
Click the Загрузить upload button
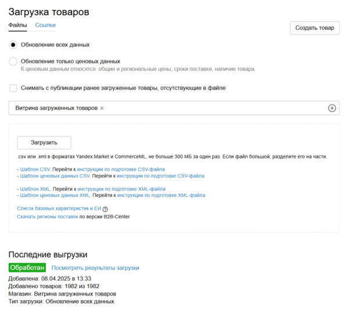pyautogui.click(x=44, y=142)
